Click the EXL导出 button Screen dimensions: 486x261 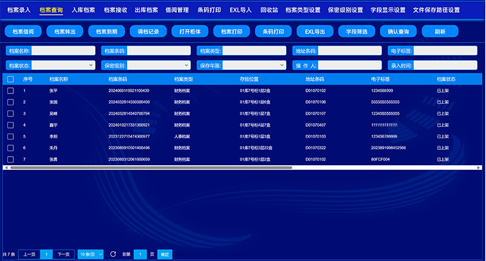[x=313, y=31]
